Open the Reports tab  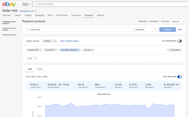pos(100,15)
